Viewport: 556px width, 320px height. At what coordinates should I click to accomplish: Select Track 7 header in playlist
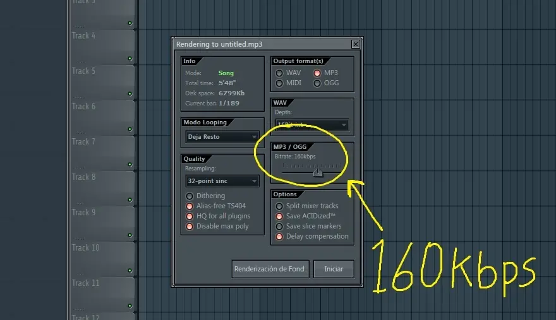coord(102,153)
